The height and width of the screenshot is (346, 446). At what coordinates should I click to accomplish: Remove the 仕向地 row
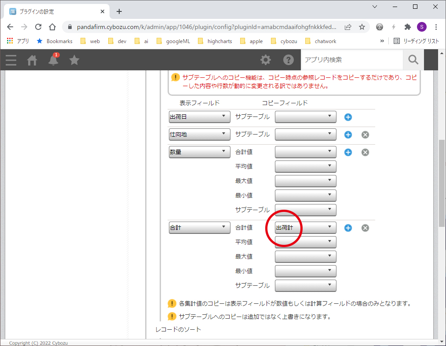point(365,135)
